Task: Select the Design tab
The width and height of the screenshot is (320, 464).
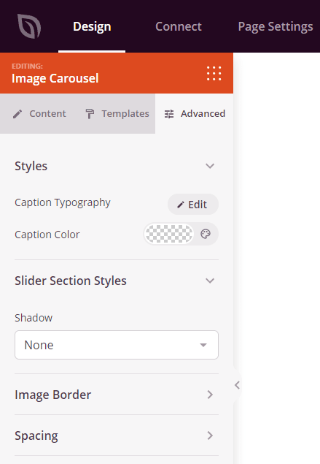Action: 92,26
